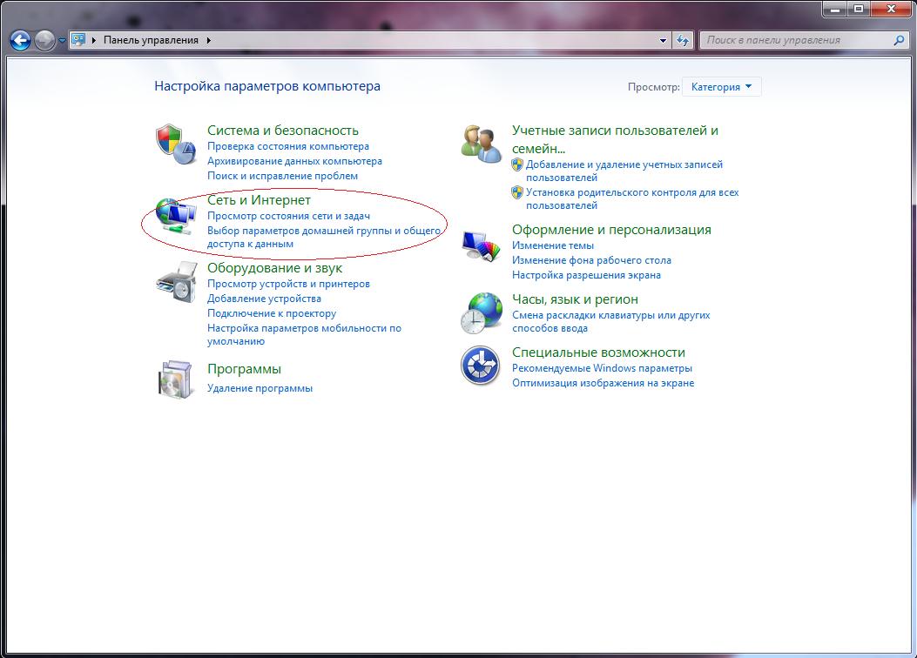Open Настройка разрешения экрана link

pyautogui.click(x=586, y=275)
